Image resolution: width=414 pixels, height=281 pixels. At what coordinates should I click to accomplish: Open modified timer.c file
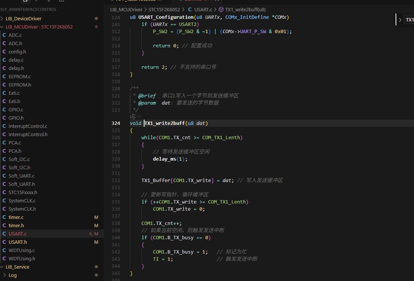(16, 217)
